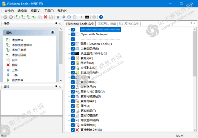Open the 视图(V) menu

point(36,11)
